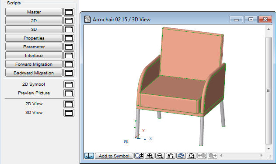Open the Interface script
This screenshot has height=164, width=276.
tap(34, 55)
